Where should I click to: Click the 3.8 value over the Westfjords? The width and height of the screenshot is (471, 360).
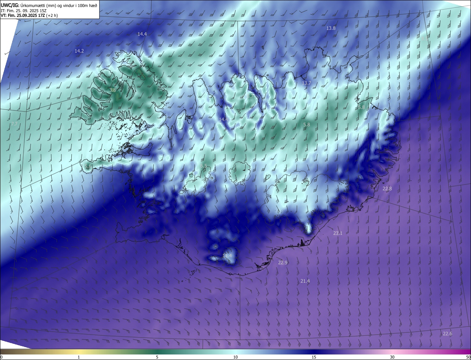pos(113,90)
